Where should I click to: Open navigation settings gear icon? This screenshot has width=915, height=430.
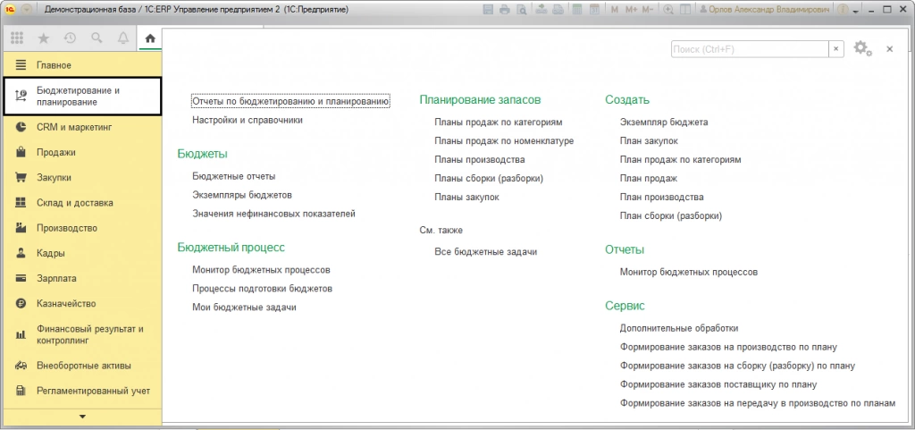862,48
